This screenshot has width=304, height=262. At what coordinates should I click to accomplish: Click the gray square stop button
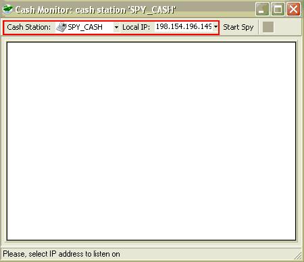click(268, 27)
